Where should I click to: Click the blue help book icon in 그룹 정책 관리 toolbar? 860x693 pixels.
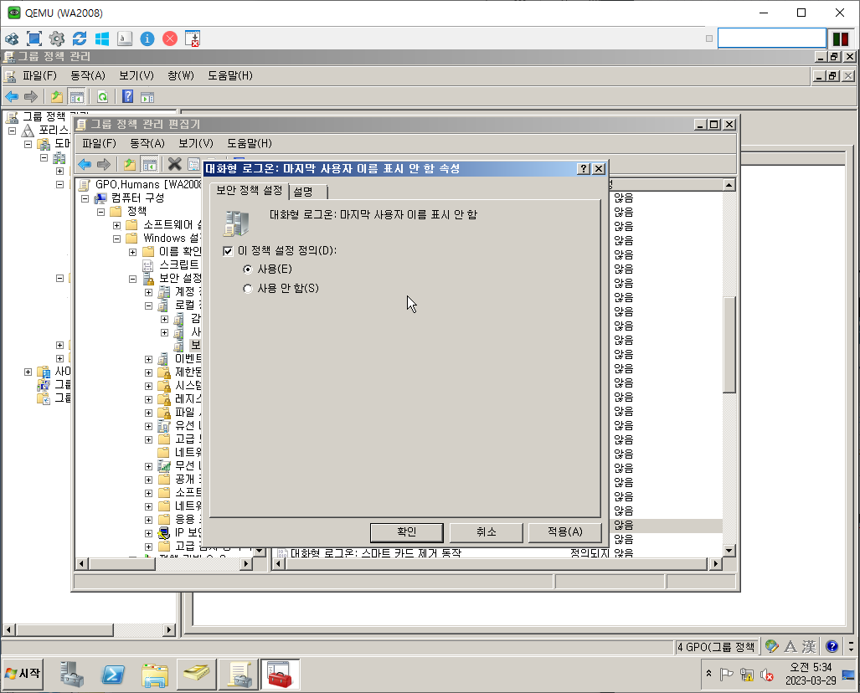128,96
